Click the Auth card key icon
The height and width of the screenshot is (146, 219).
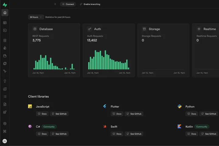pyautogui.click(x=89, y=29)
